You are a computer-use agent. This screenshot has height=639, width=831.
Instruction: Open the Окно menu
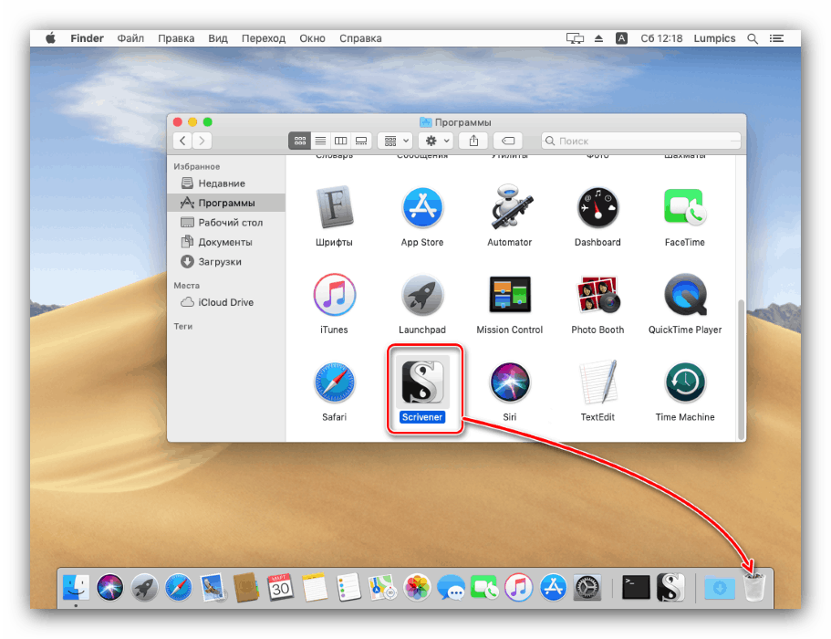(312, 38)
